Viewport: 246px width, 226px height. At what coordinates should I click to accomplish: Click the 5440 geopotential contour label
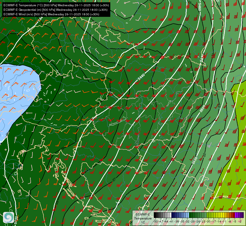pyautogui.click(x=141, y=77)
